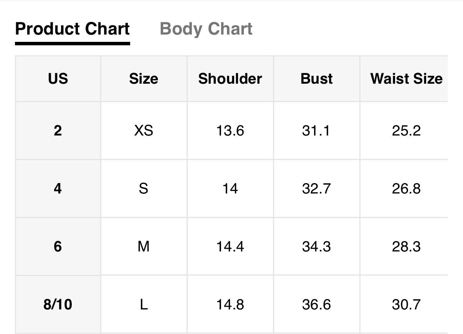Viewport: 463px width, 334px height.
Task: Click the 32.7 bust value
Action: click(316, 188)
